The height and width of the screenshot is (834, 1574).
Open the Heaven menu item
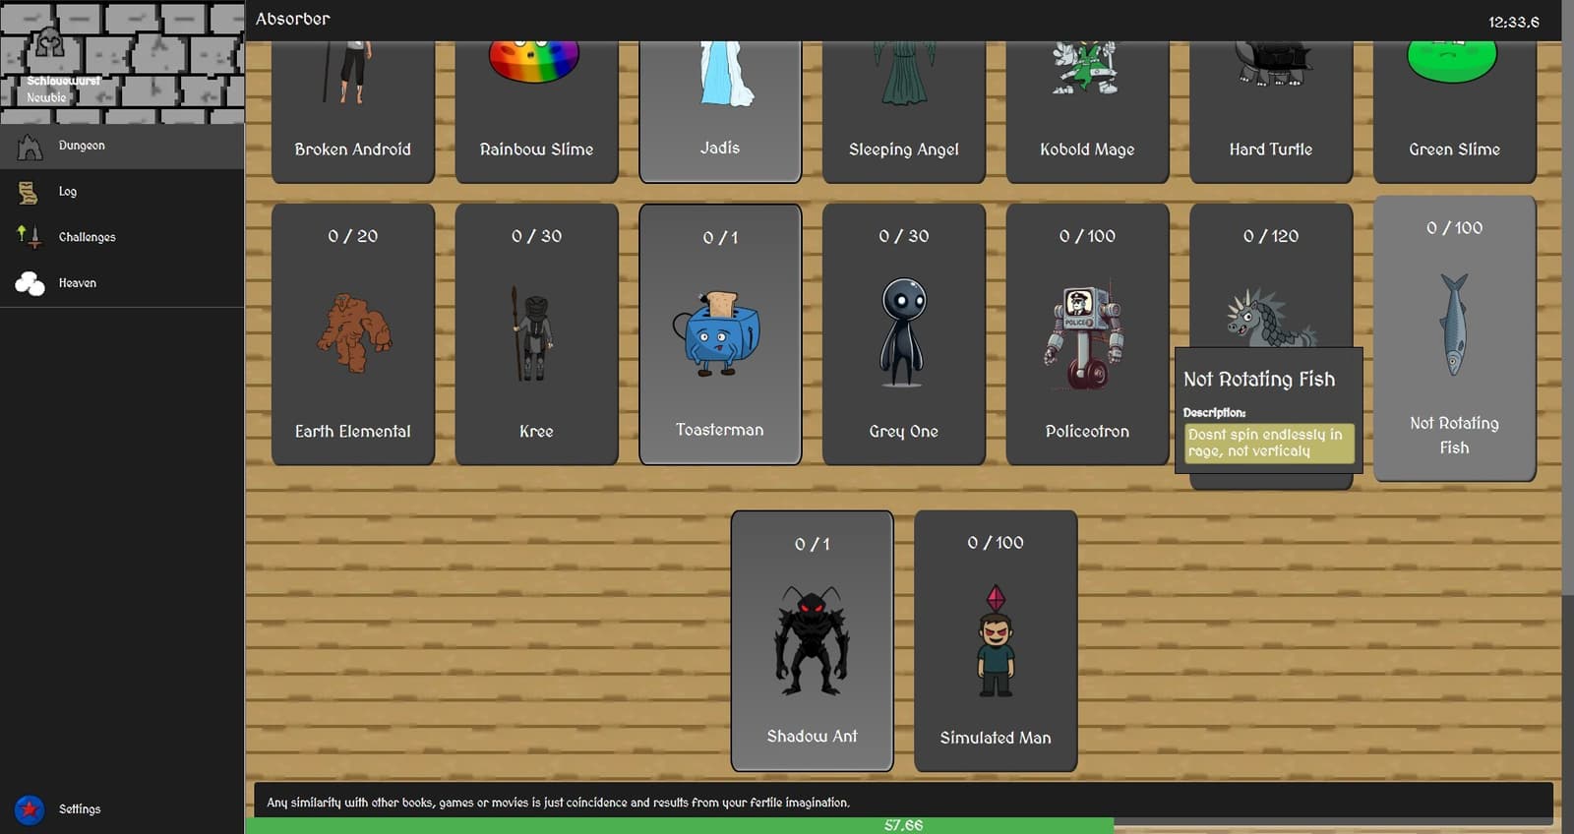122,283
